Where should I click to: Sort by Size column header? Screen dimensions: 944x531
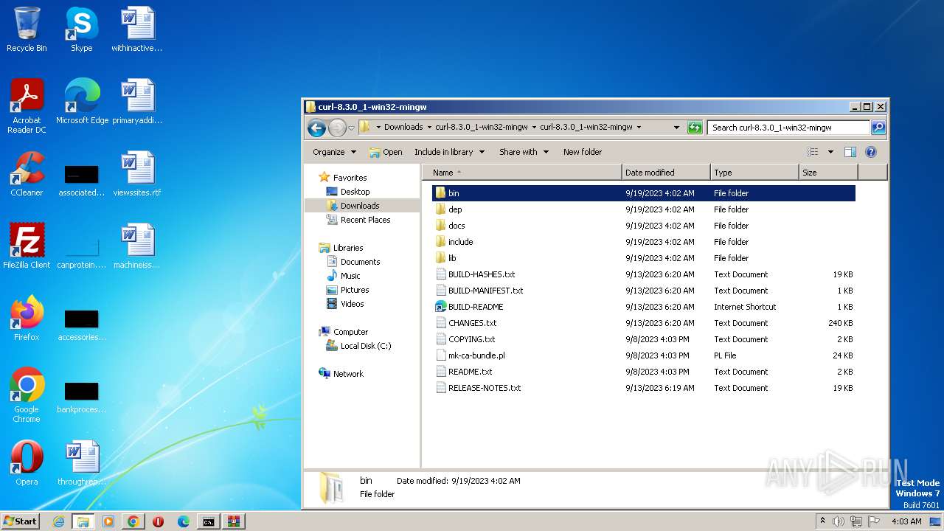[x=828, y=173]
